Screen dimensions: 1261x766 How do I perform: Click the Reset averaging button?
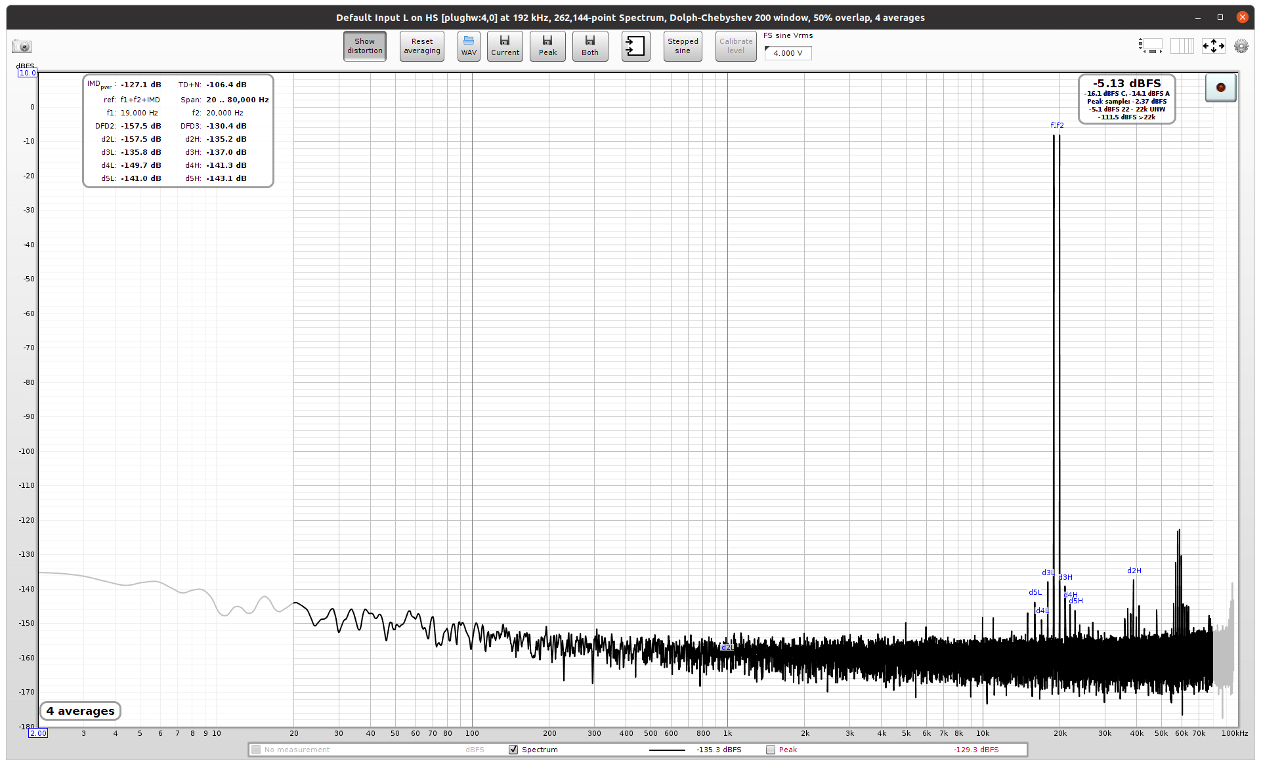(x=422, y=46)
